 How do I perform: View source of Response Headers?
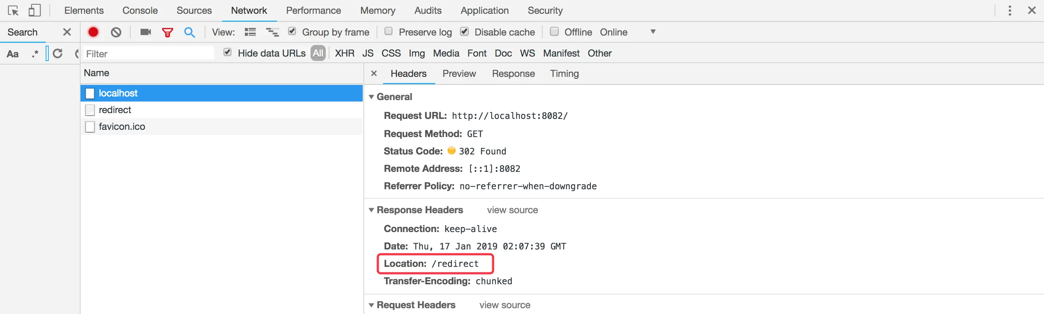pos(512,210)
